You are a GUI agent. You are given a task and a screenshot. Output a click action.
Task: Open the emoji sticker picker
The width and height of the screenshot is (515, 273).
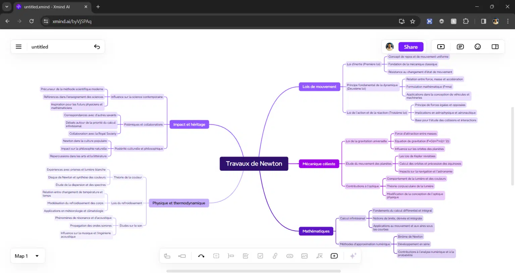pos(477,47)
